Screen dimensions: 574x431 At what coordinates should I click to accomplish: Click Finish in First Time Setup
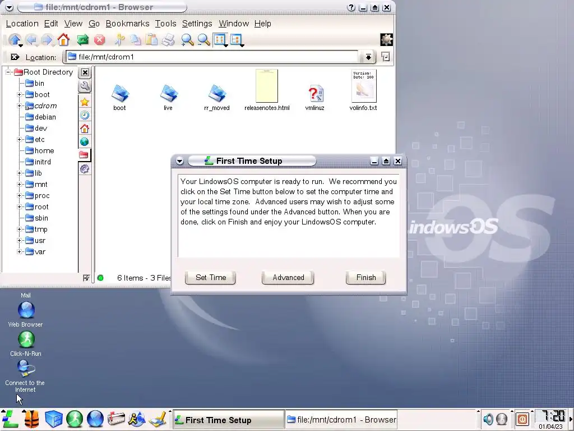point(366,277)
